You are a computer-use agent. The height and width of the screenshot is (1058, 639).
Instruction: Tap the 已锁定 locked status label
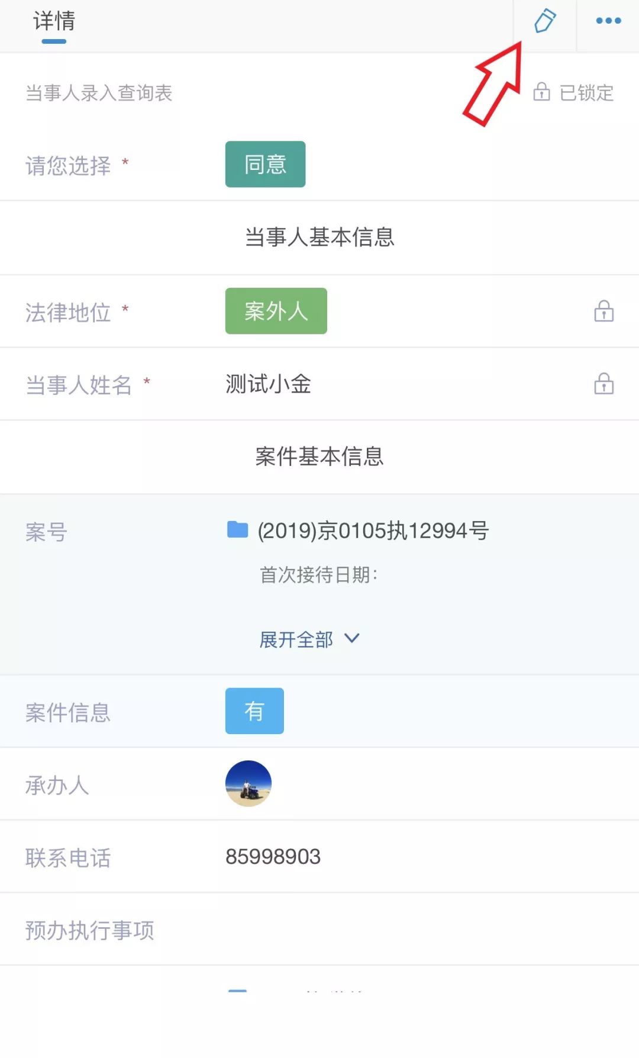[x=586, y=93]
